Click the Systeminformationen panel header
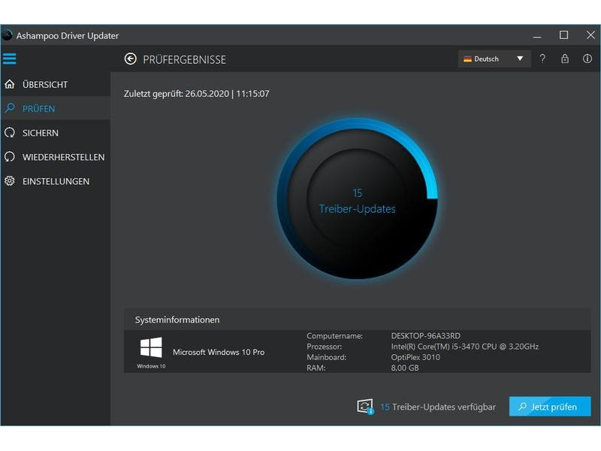Screen dimensions: 601x451 pyautogui.click(x=358, y=319)
